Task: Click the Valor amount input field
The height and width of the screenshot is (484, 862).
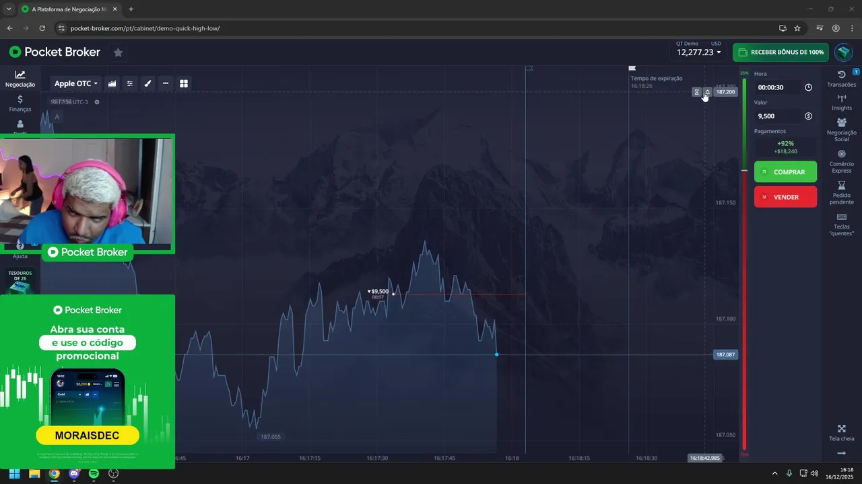Action: point(778,116)
